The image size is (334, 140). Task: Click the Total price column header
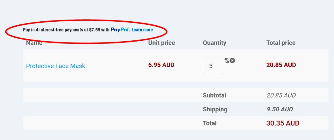pyautogui.click(x=281, y=43)
